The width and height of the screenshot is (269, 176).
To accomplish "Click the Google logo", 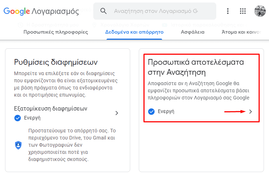I will [x=16, y=11].
